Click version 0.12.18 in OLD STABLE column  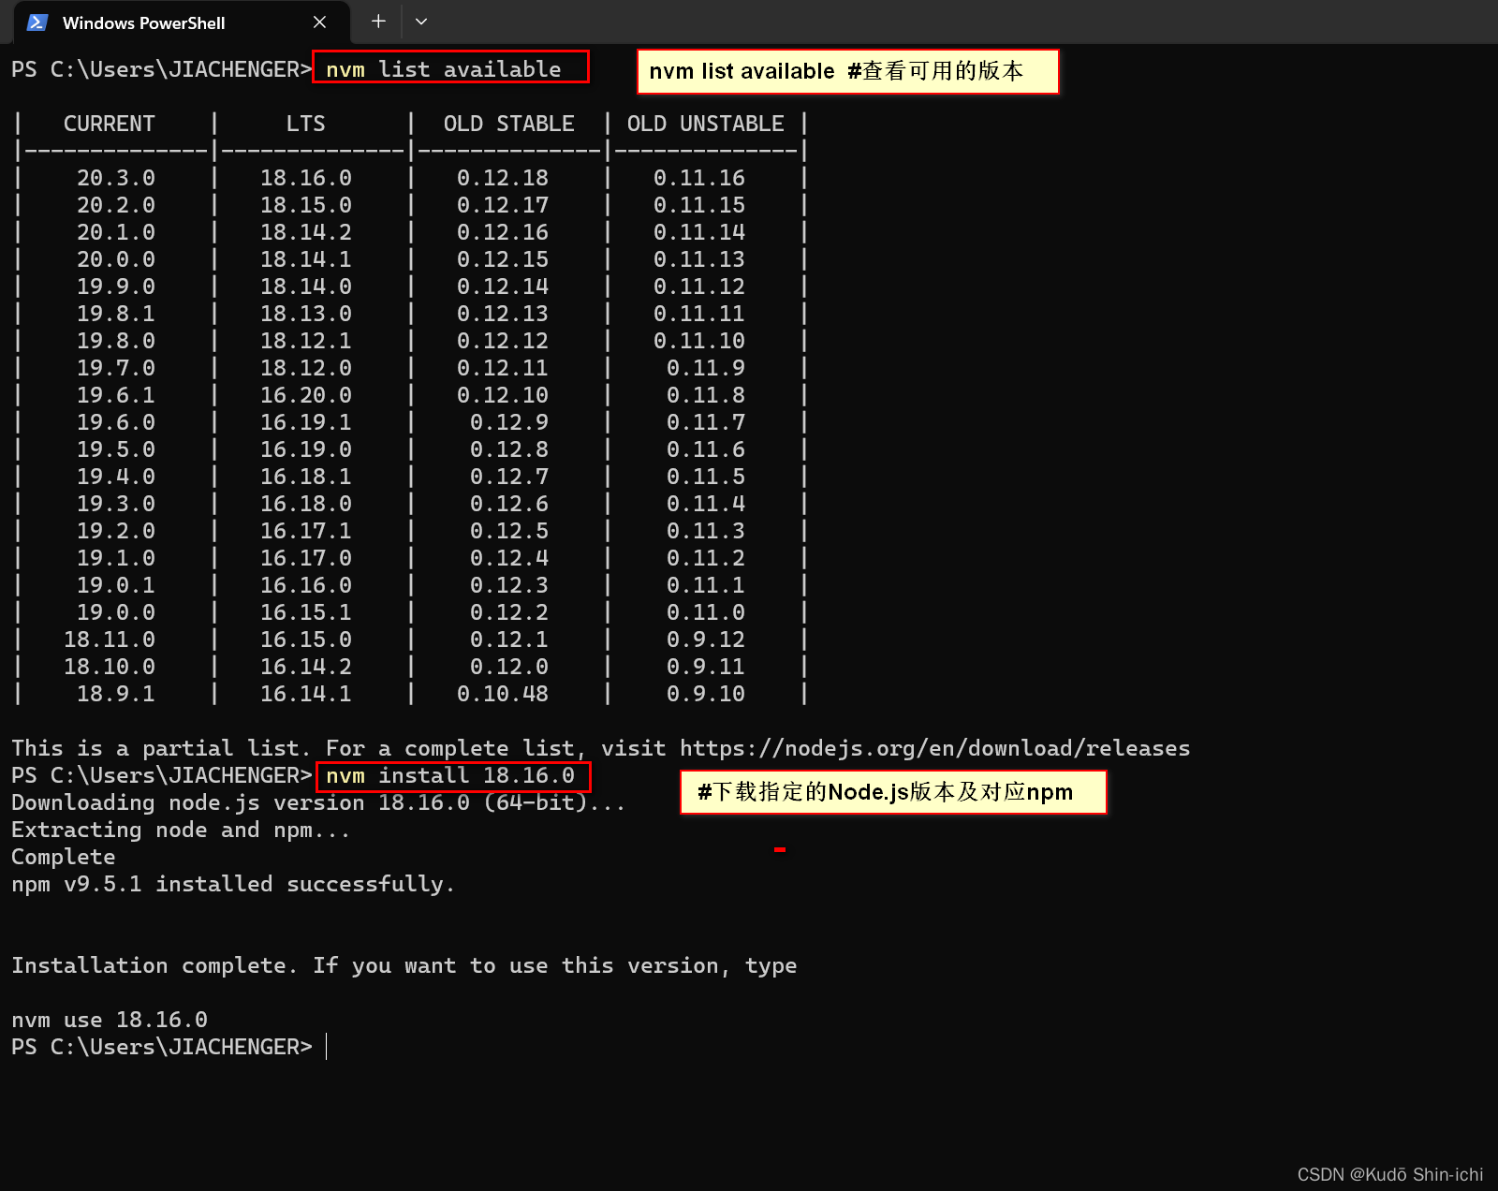click(503, 178)
